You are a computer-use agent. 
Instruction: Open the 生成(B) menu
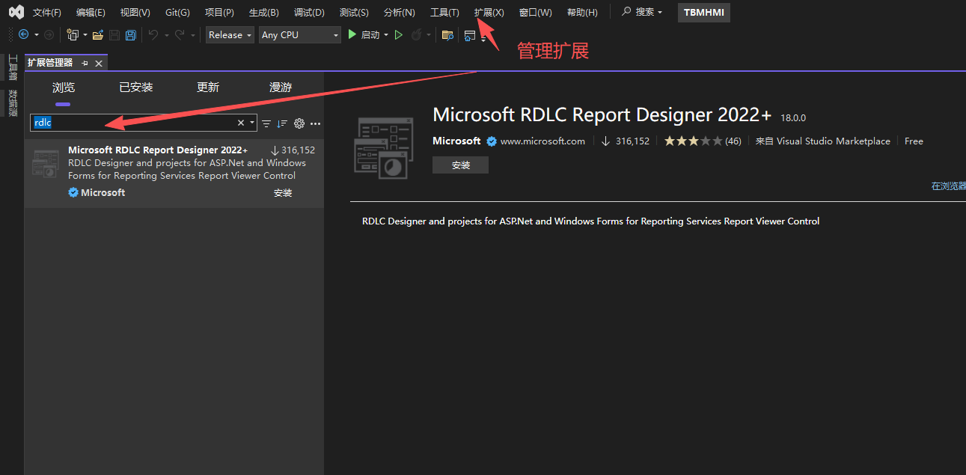(263, 13)
